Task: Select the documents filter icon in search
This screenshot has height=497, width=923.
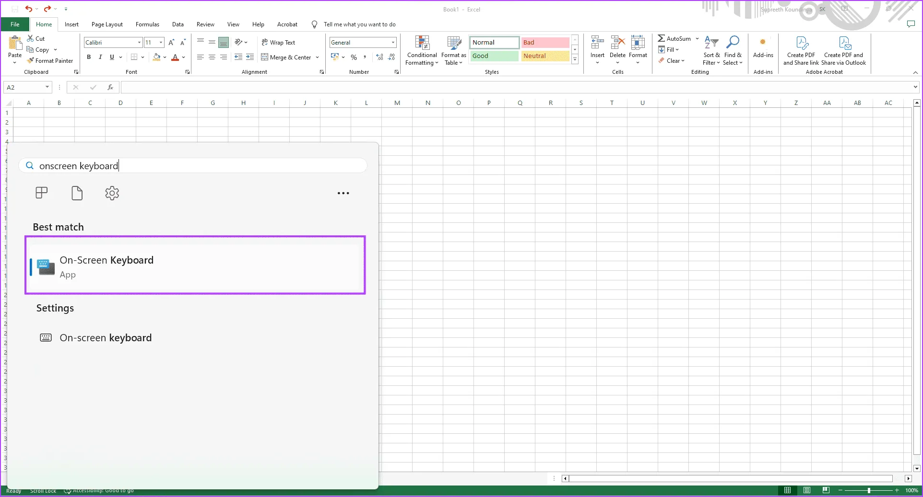Action: (x=77, y=193)
